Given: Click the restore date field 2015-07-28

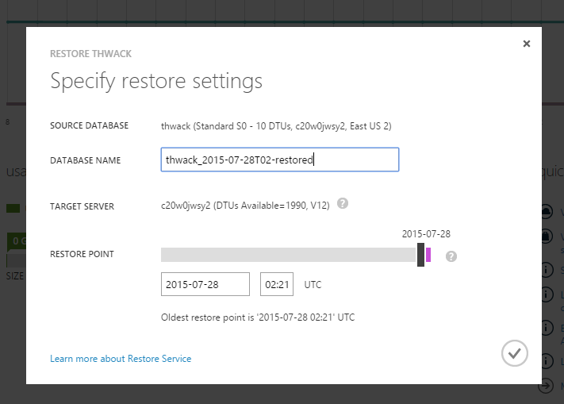Looking at the screenshot, I should coord(205,284).
